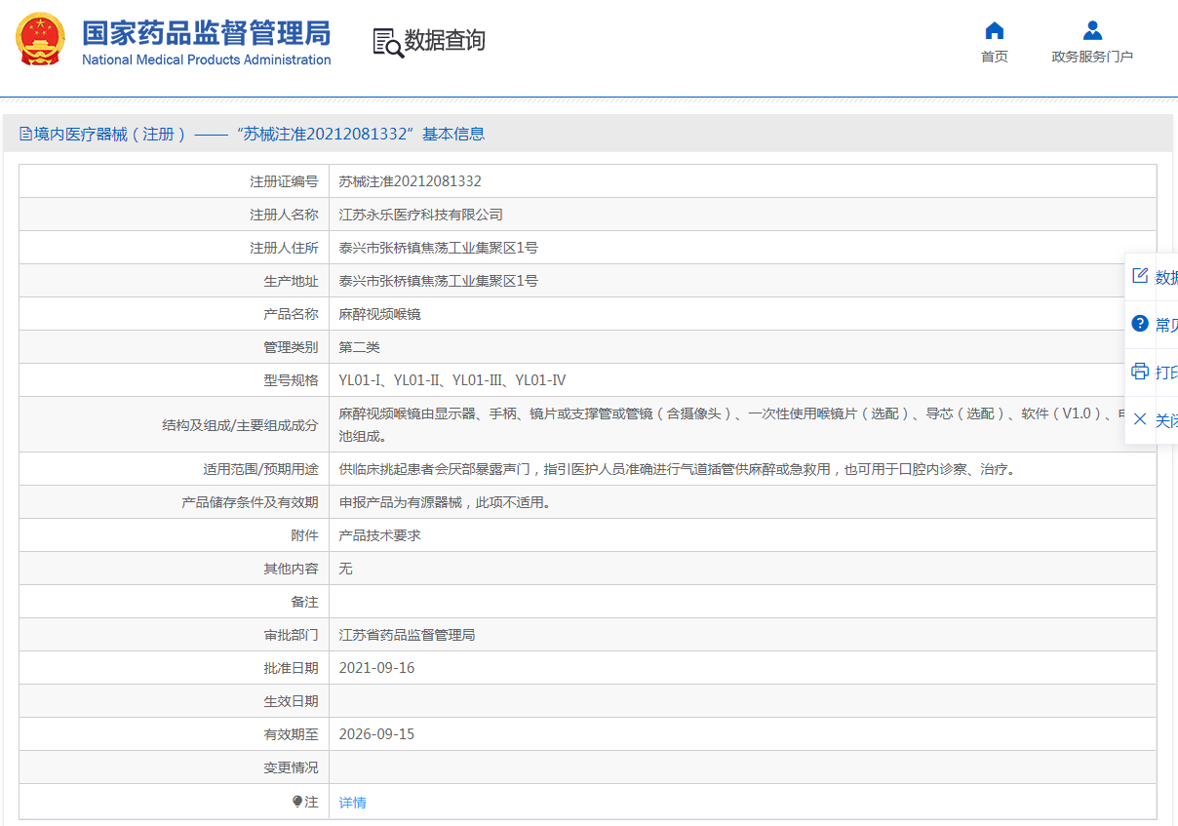Click 江苏省药品监督管理局 approval department
Screen dimensions: 1178x826
pos(407,635)
